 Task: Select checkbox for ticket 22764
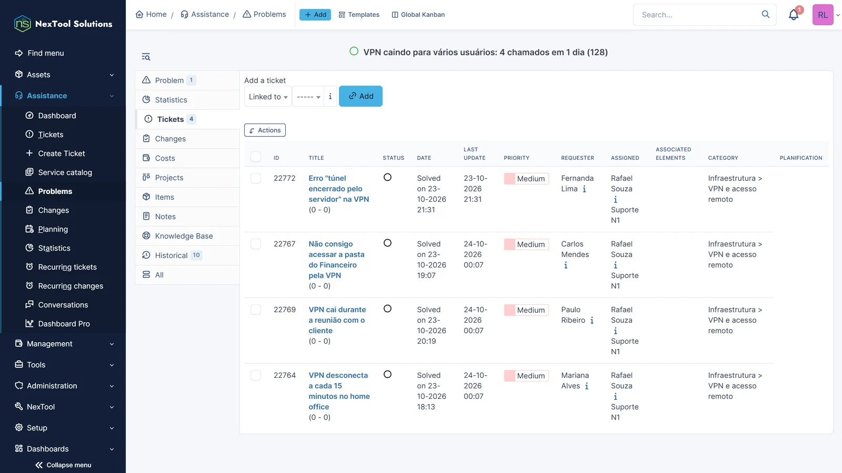tap(256, 375)
